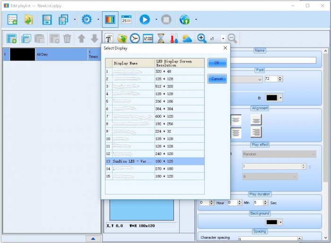
Task: Click the Name text input field
Action: pyautogui.click(x=278, y=60)
